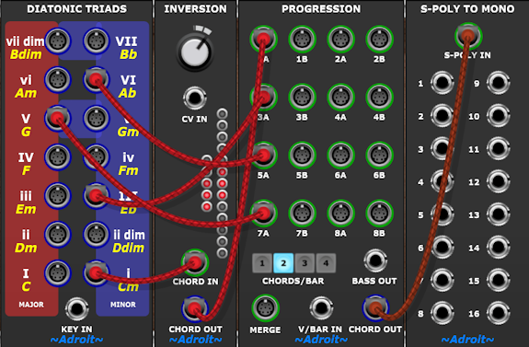Click the V/BAR IN jack
529x347 pixels.
click(321, 307)
